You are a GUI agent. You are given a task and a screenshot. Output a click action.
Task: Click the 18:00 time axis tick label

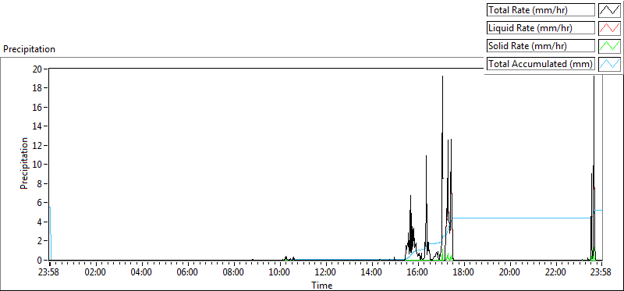463,273
